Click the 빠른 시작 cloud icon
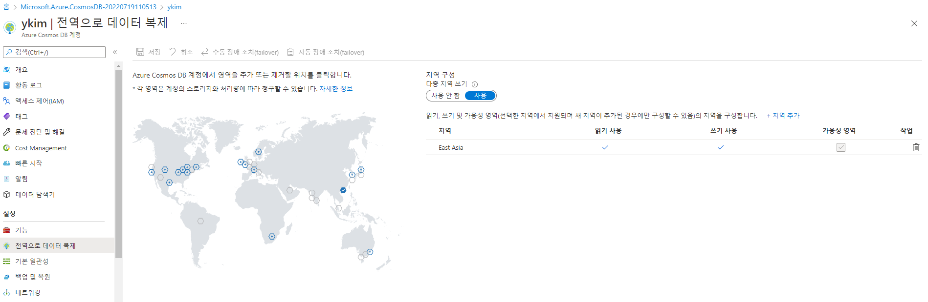This screenshot has height=302, width=928. [x=7, y=163]
